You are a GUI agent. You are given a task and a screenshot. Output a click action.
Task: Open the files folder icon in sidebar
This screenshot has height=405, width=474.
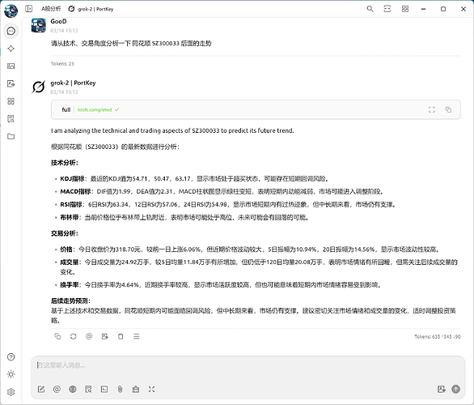pos(11,136)
